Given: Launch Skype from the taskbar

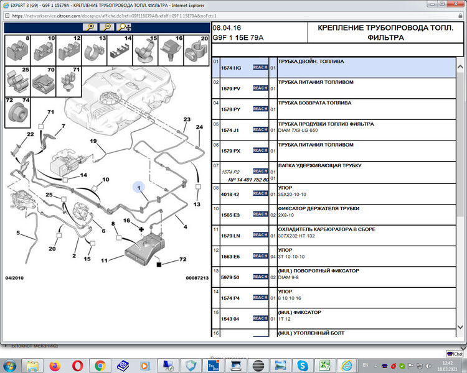Looking at the screenshot, I should click(x=303, y=365).
